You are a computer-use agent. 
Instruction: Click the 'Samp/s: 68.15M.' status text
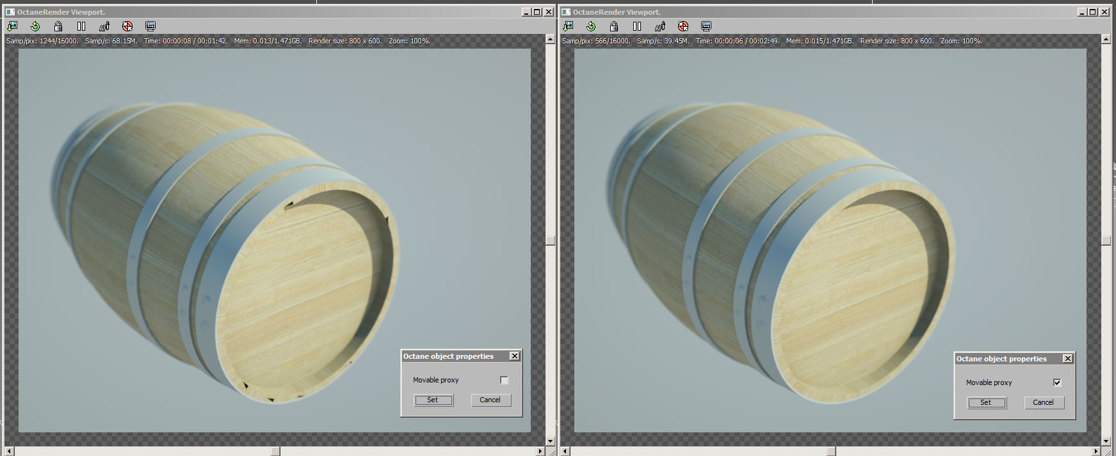(111, 41)
